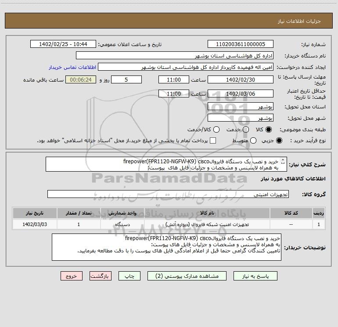This screenshot has width=338, height=327.
Task: Click the item name cell تجهیزات امنیت شبکه فایروال
Action: point(207,224)
